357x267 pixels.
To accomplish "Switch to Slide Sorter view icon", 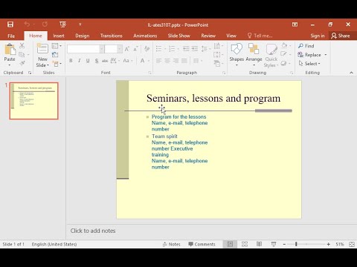I will (x=245, y=244).
